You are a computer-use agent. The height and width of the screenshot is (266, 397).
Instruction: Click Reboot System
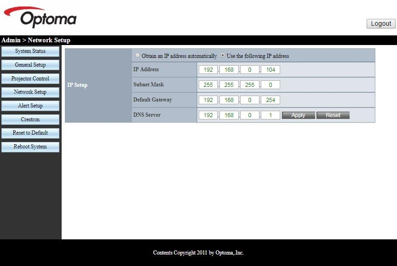pos(30,147)
